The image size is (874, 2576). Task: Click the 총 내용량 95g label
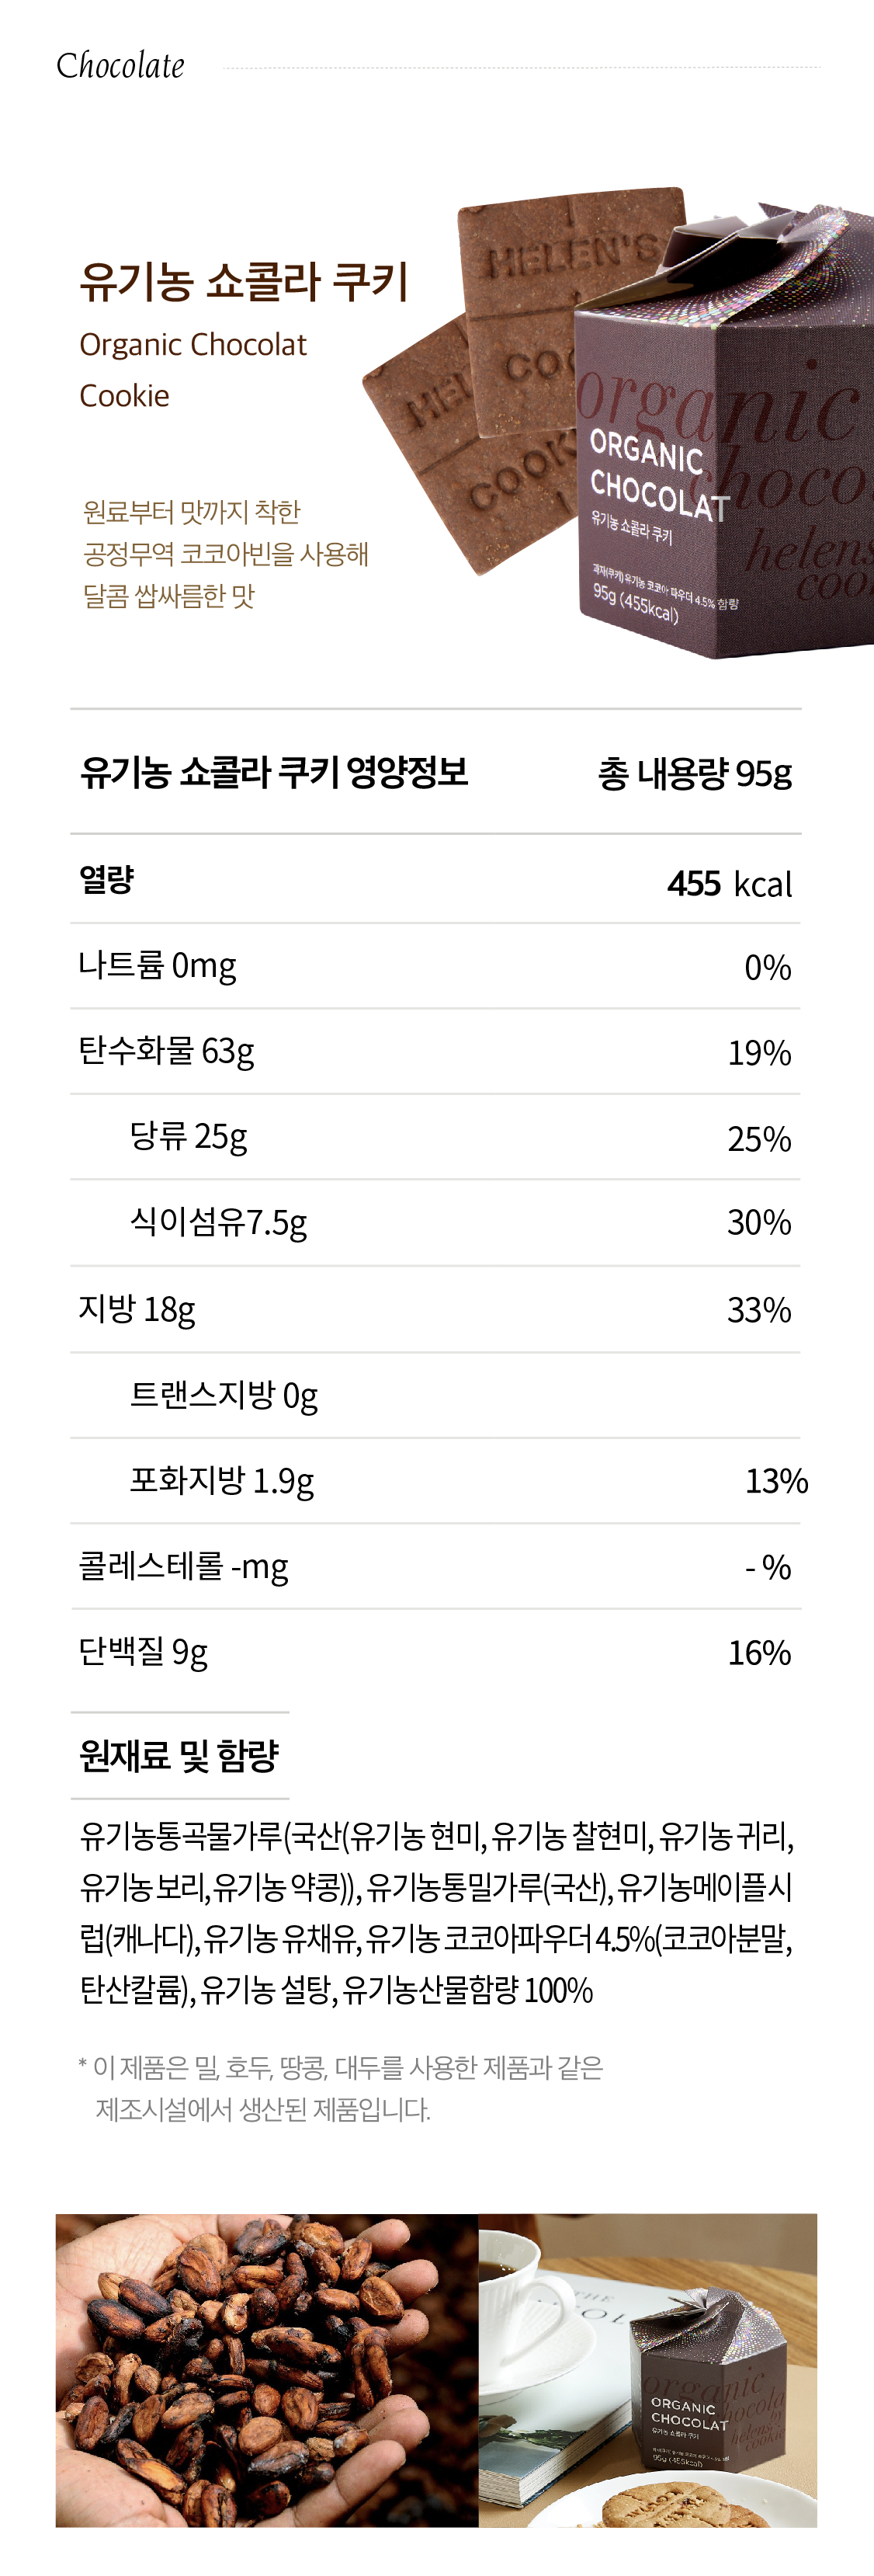[x=695, y=774]
